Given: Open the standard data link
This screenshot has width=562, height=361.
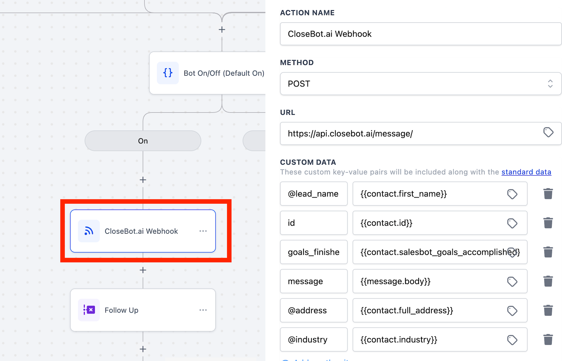Looking at the screenshot, I should 526,172.
